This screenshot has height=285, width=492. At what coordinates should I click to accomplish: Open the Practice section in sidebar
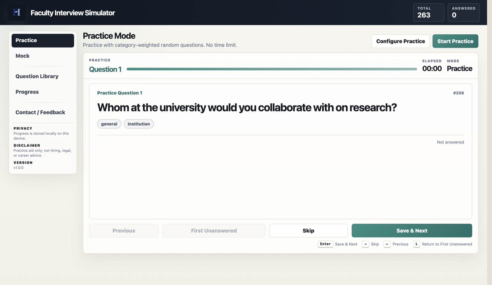43,40
